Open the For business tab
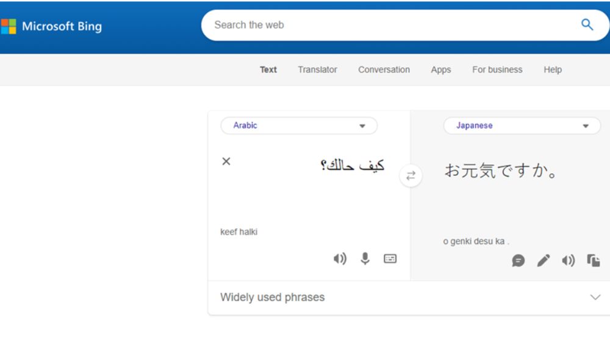Screen dimensions: 610x342 coord(497,70)
